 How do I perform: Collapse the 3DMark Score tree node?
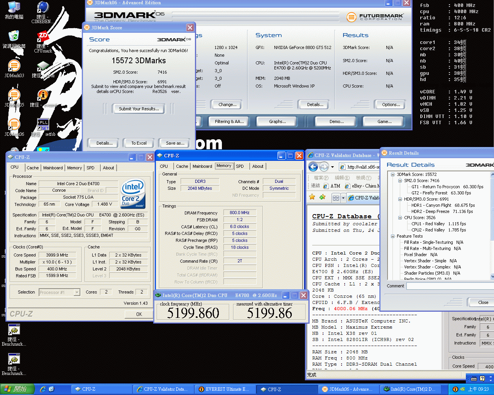(x=393, y=174)
